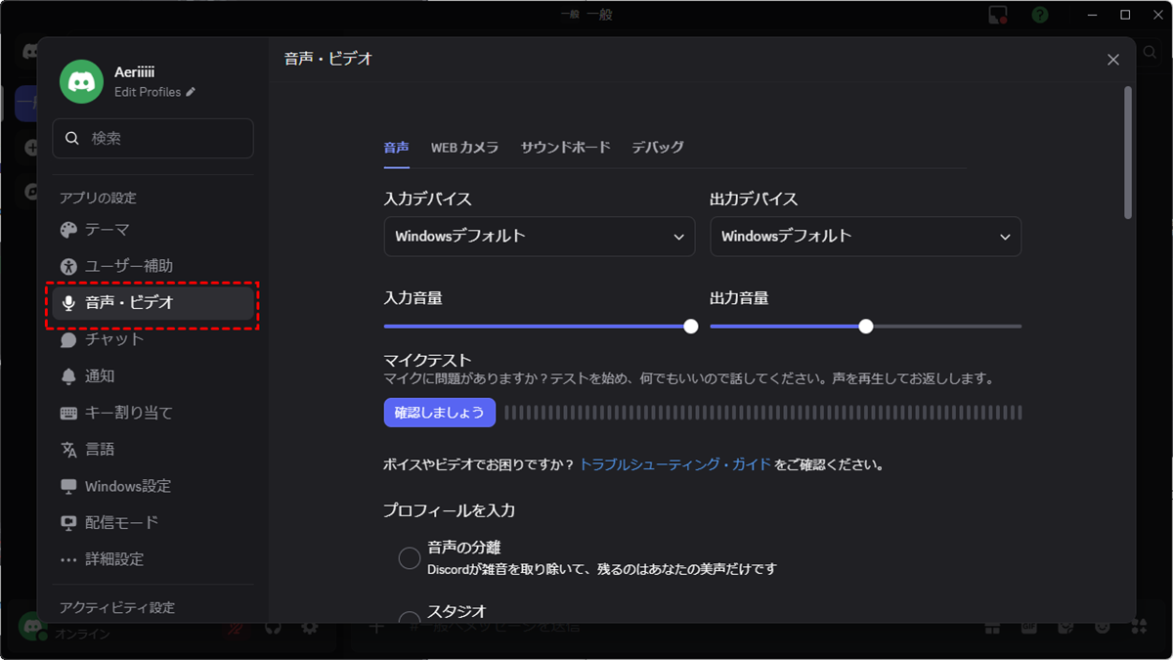Open the デバッグ tab
Screen dimensions: 1173x660
click(657, 147)
